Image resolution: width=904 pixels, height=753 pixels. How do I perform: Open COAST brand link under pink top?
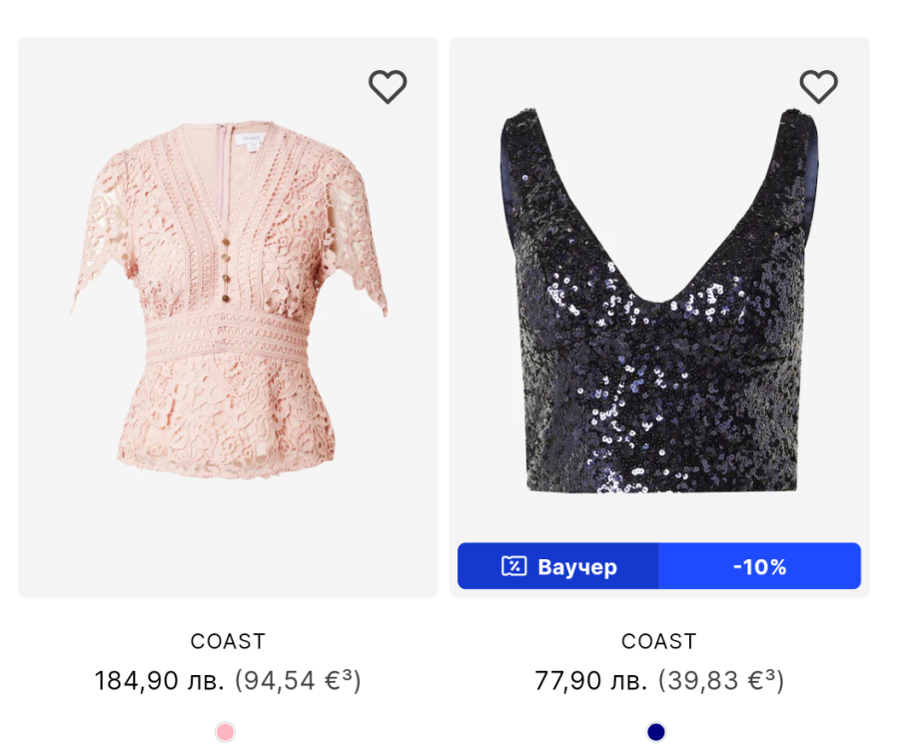click(228, 641)
